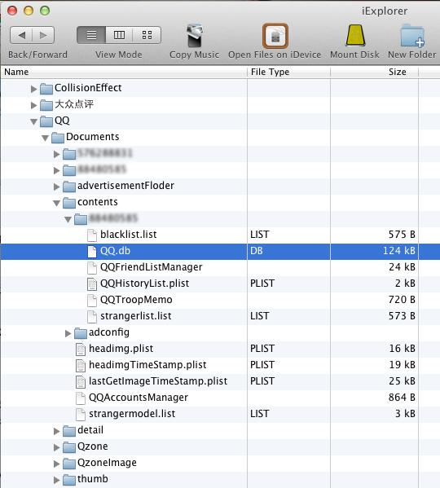Click the QQ.db file icon
Screen dimensions: 440x488
pyautogui.click(x=92, y=252)
